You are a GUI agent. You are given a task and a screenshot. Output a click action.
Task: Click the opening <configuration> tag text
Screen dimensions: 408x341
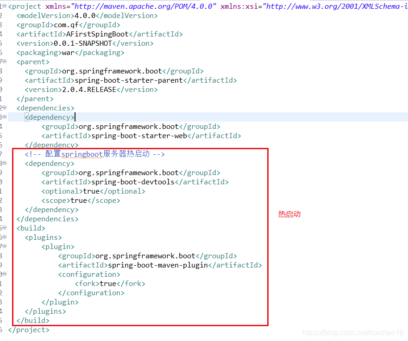pyautogui.click(x=89, y=274)
